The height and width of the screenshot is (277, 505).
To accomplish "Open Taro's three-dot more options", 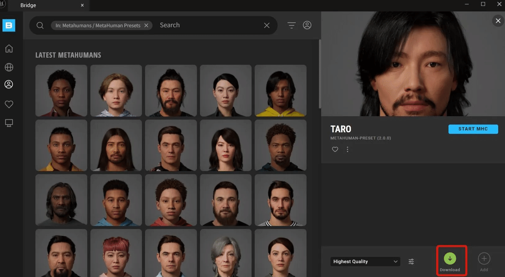I will (x=348, y=149).
